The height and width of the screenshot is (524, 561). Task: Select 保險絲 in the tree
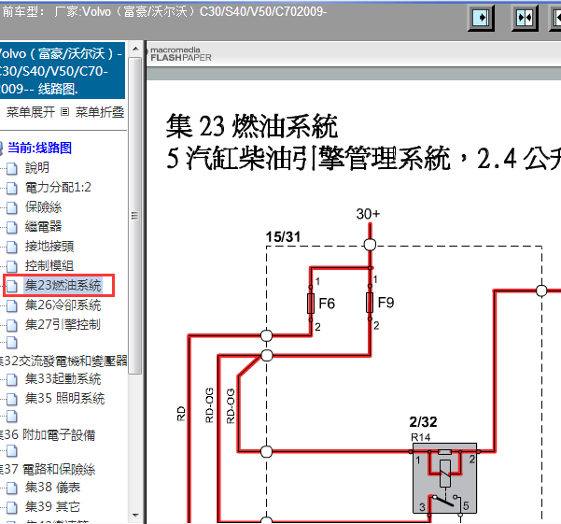[x=43, y=206]
